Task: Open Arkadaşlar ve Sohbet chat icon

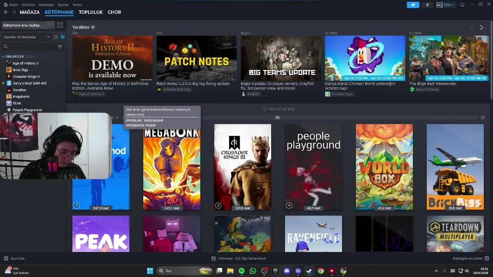Action: (487, 259)
